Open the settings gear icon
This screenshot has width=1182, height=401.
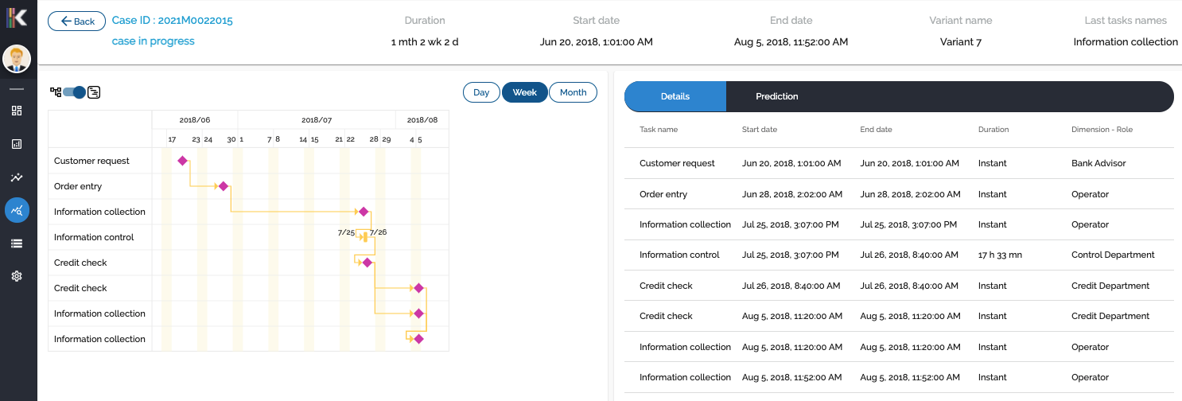[x=17, y=276]
